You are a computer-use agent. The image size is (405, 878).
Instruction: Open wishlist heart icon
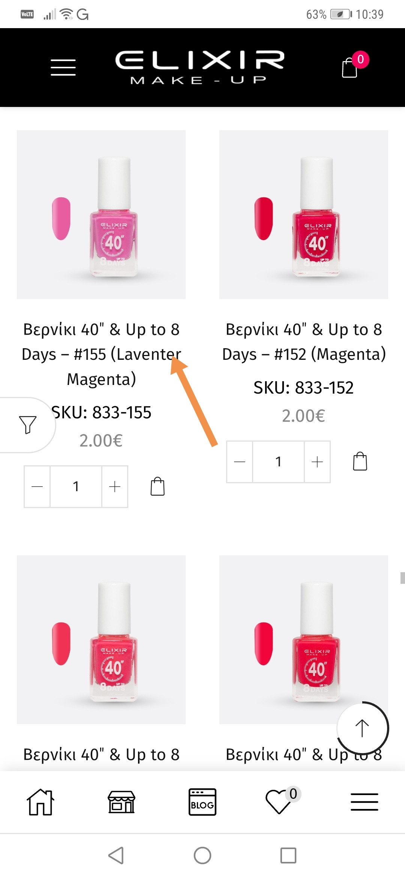(279, 802)
